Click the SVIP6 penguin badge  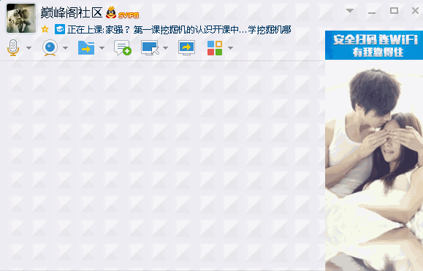122,13
